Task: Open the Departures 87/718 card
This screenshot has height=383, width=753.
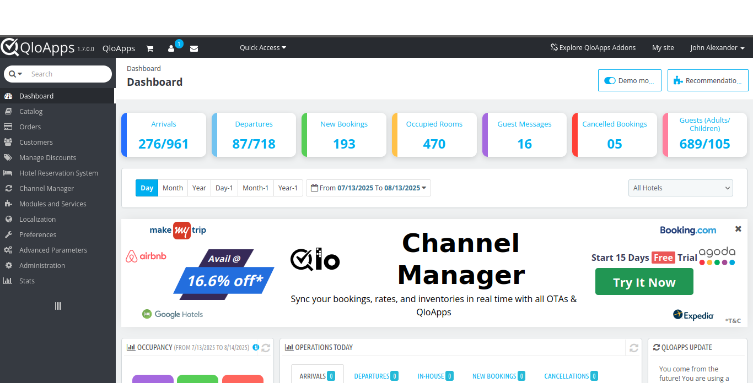Action: click(x=254, y=135)
